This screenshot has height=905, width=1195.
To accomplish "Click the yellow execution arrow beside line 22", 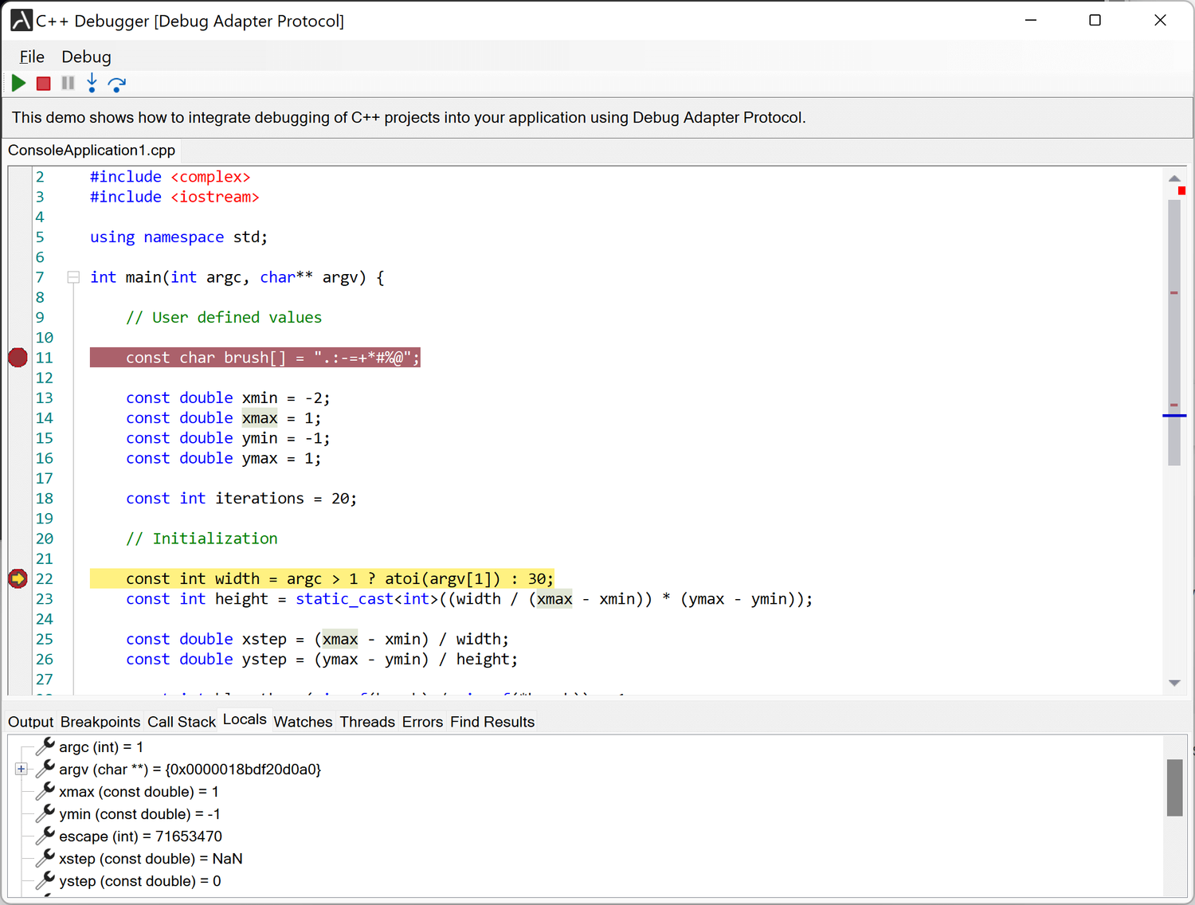I will click(x=17, y=578).
